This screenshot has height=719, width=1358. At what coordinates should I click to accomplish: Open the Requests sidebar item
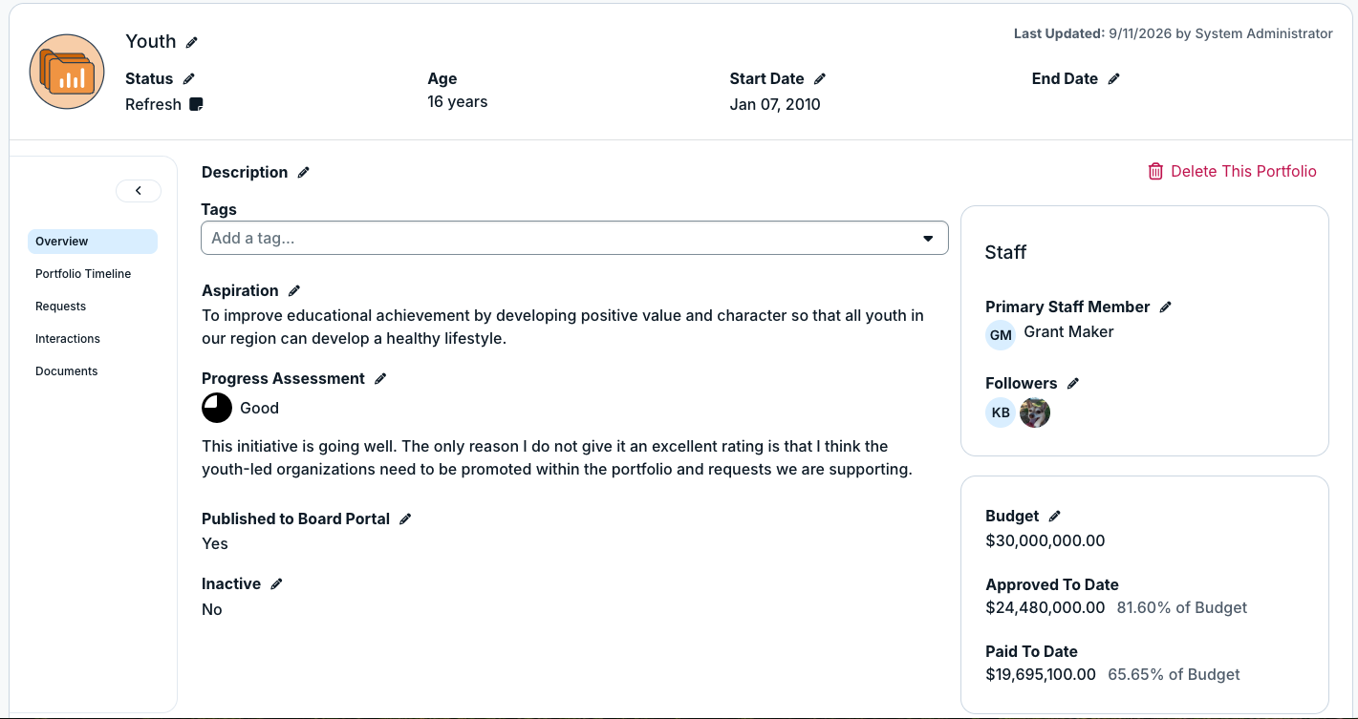tap(61, 307)
